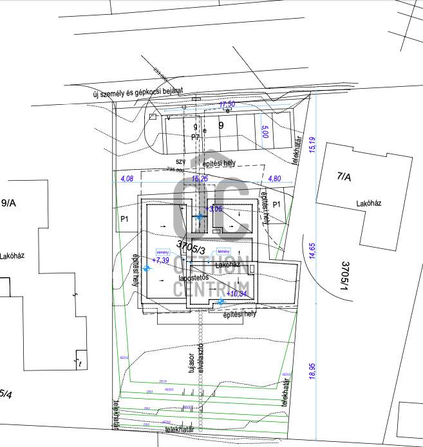Select the right P1 parking label
The height and width of the screenshot is (447, 423).
click(x=277, y=204)
